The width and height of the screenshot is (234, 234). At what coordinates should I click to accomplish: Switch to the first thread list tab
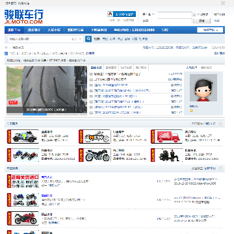(96, 68)
